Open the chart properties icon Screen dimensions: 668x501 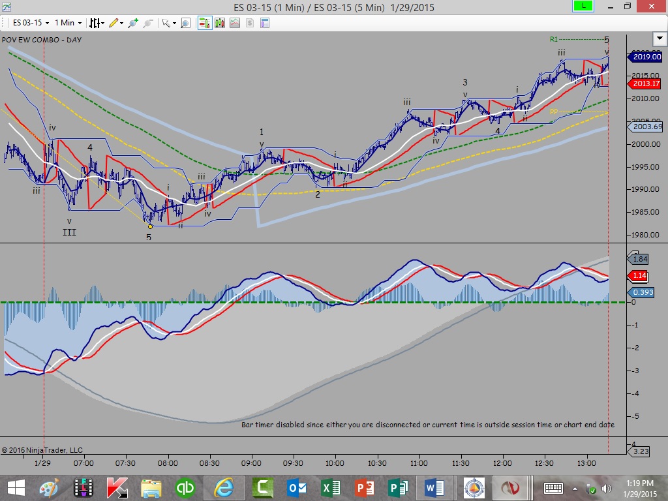point(265,23)
